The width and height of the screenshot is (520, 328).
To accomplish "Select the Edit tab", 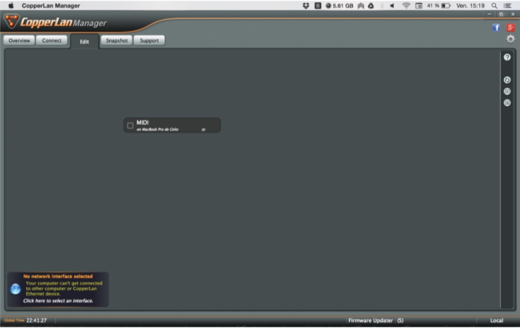I will coord(84,42).
